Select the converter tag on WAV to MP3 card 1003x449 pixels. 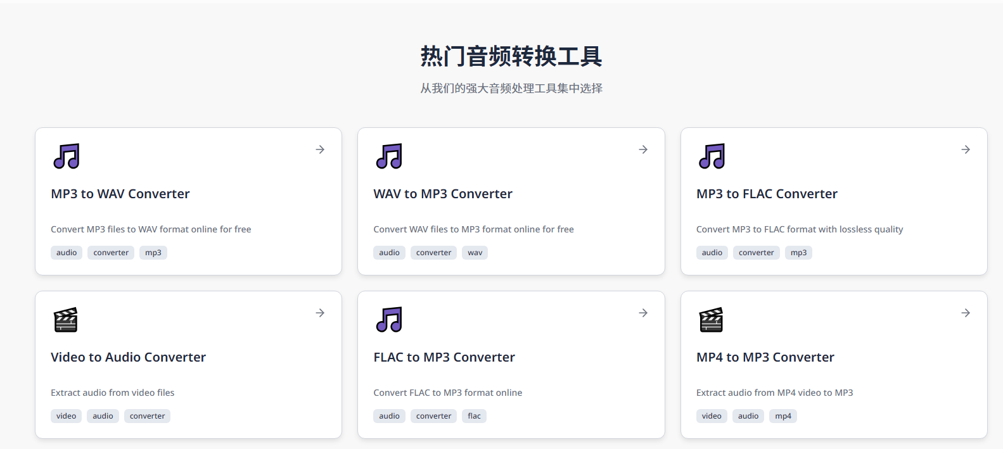(434, 253)
